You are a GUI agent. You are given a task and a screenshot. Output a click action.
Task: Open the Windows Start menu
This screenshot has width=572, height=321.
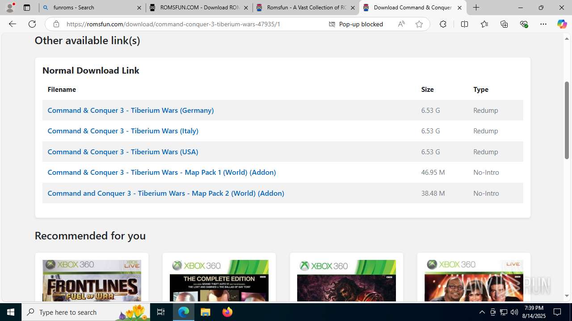tap(11, 312)
